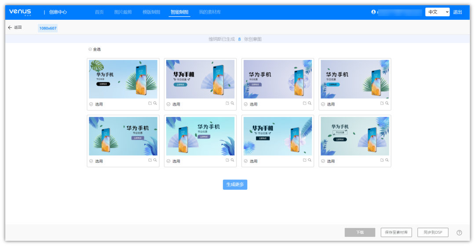This screenshot has height=246, width=475.
Task: Open the 我的素材库 tab
Action: pyautogui.click(x=209, y=12)
